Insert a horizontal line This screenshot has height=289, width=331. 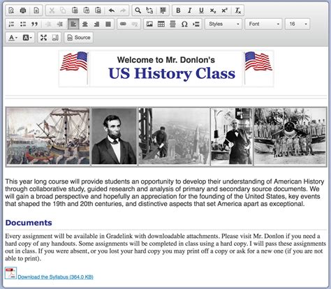point(172,24)
